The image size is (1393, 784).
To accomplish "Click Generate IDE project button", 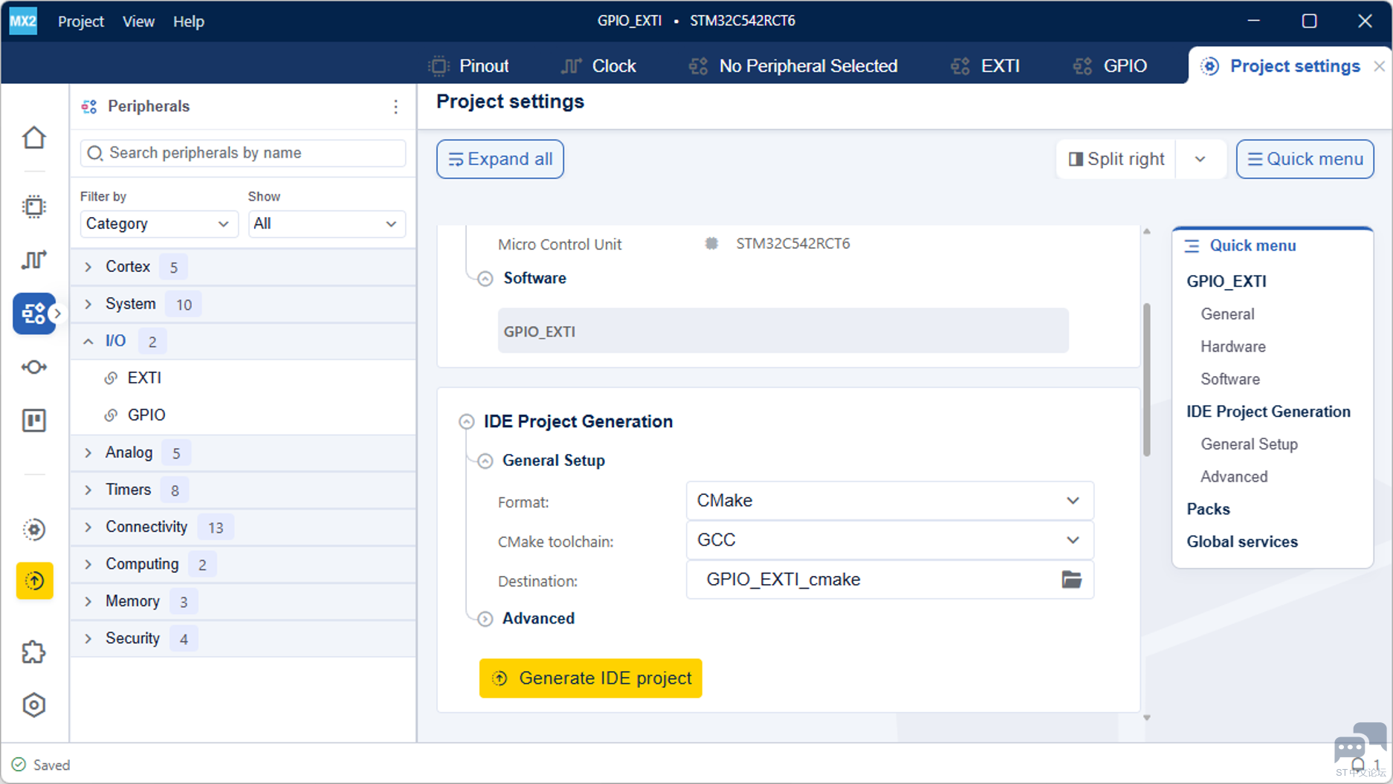I will (x=591, y=678).
